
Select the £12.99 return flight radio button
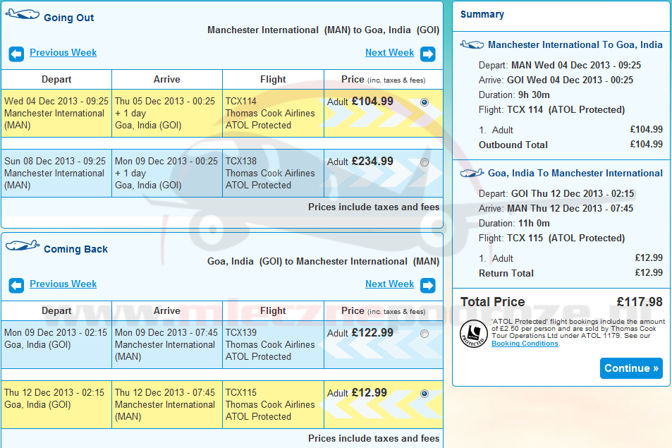click(x=424, y=394)
